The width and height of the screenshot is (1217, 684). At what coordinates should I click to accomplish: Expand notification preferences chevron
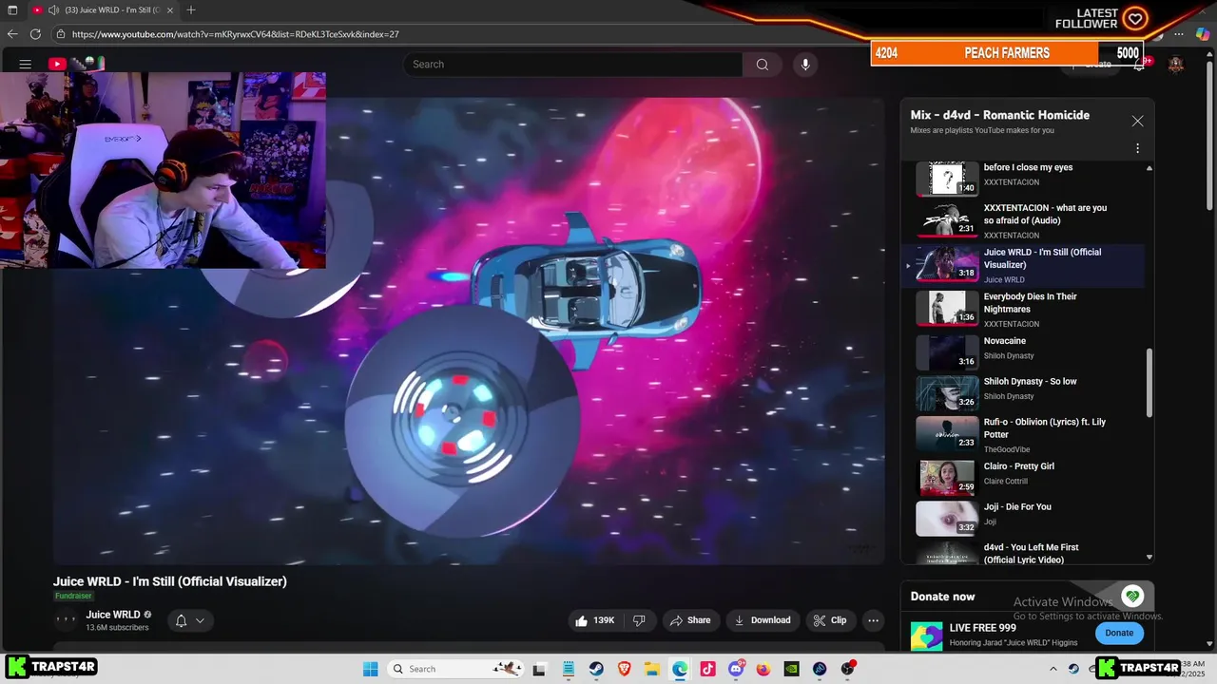(x=200, y=620)
